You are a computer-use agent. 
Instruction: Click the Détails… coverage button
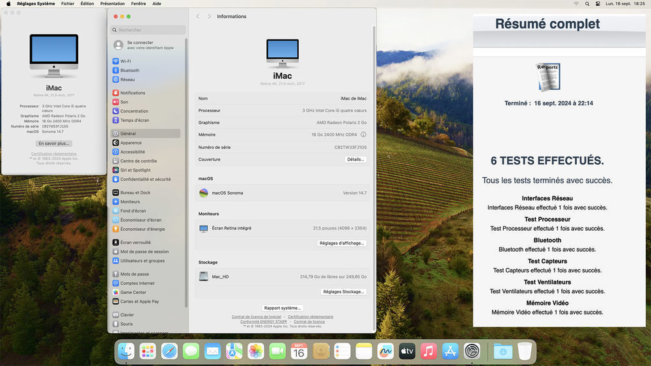[355, 159]
